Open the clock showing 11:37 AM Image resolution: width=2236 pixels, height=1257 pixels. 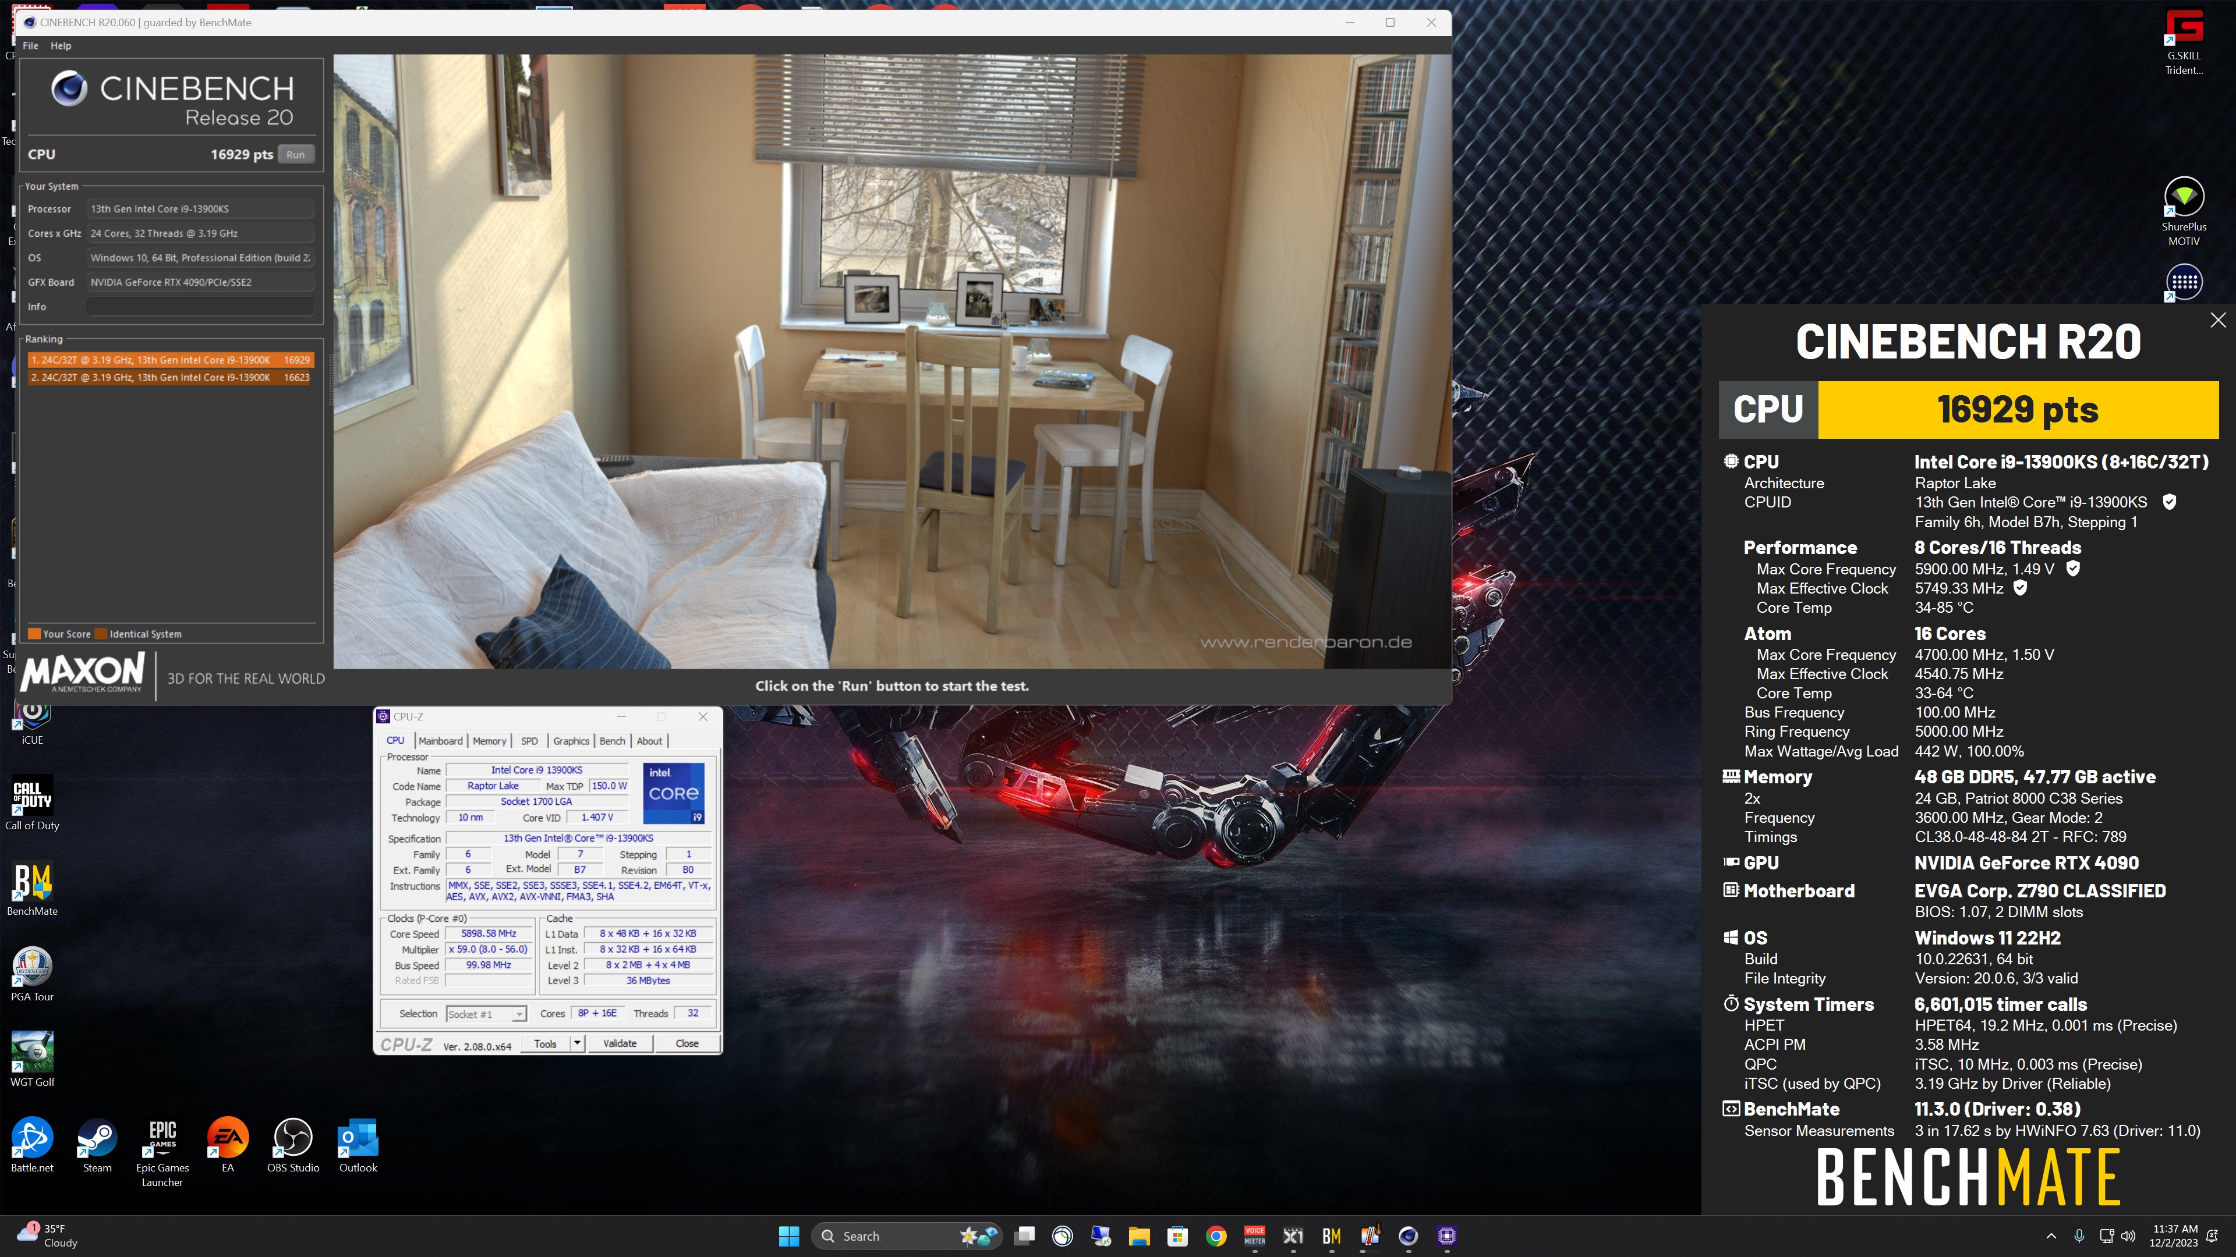point(2174,1236)
